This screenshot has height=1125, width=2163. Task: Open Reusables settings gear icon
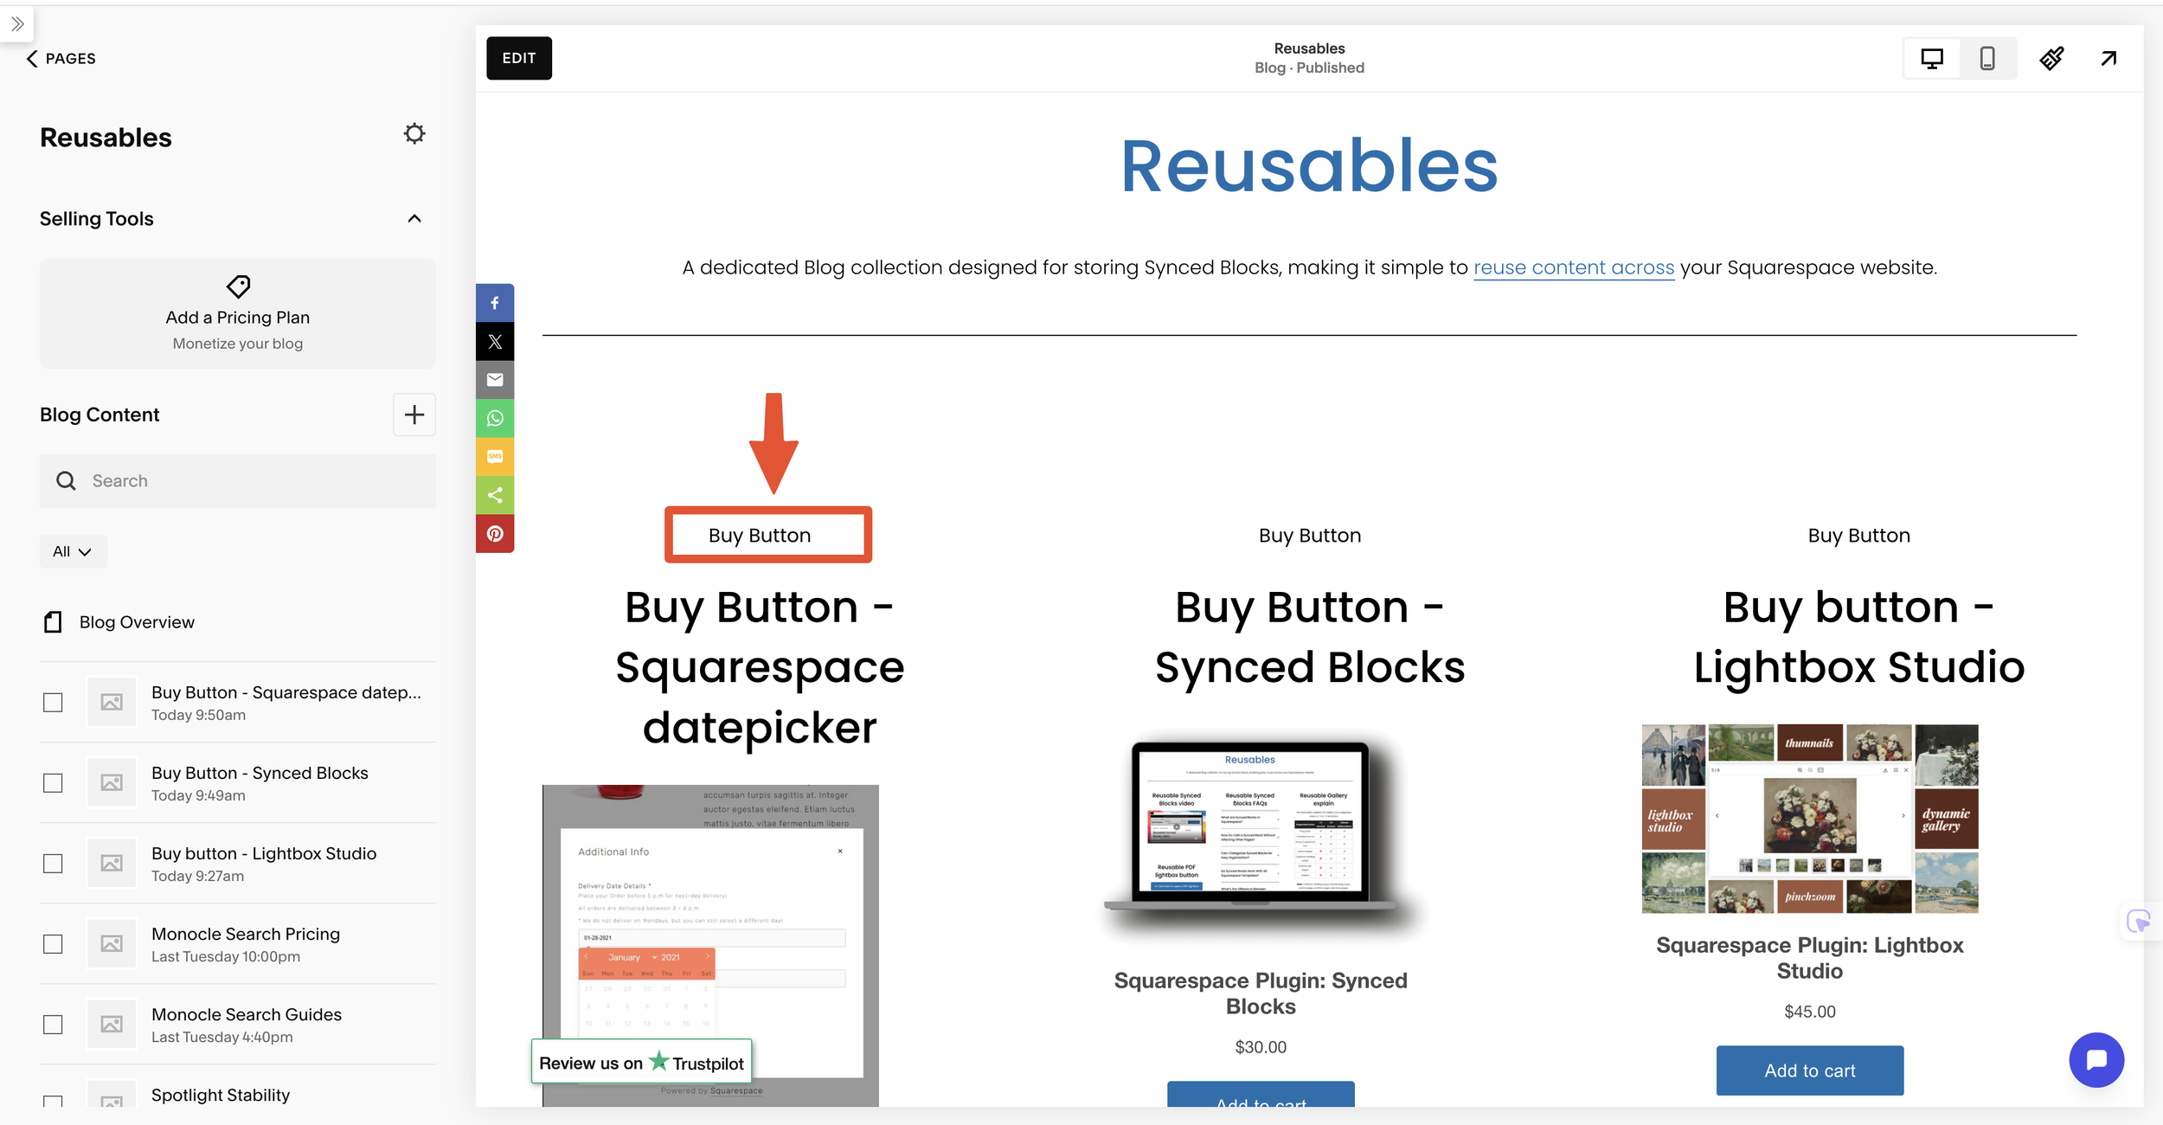(414, 134)
